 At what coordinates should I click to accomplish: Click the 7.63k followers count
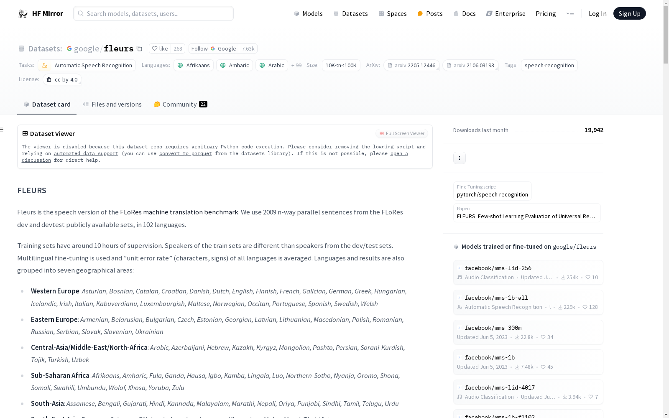[x=248, y=49]
